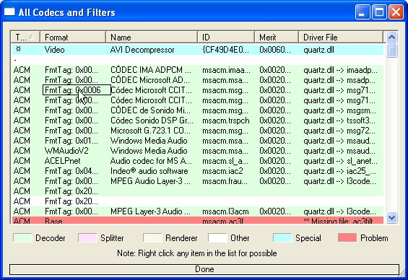Click the Splitter pink legend swatch

(87, 237)
